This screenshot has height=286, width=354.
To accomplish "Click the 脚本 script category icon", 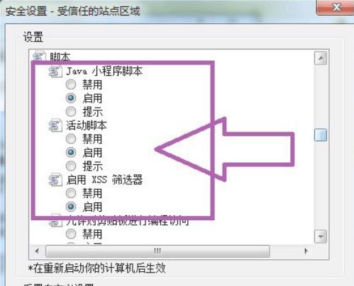I will [x=39, y=56].
